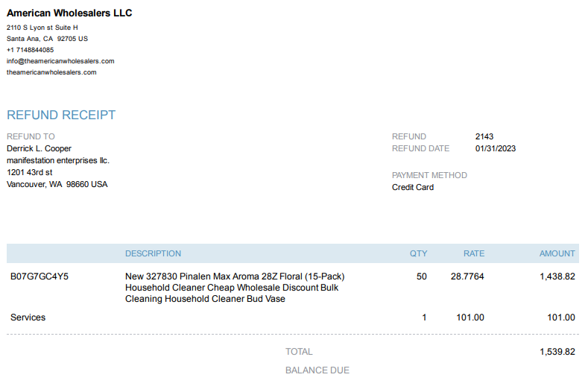The height and width of the screenshot is (392, 588).
Task: Select the American Wholesalers LLC company name
Action: point(69,13)
